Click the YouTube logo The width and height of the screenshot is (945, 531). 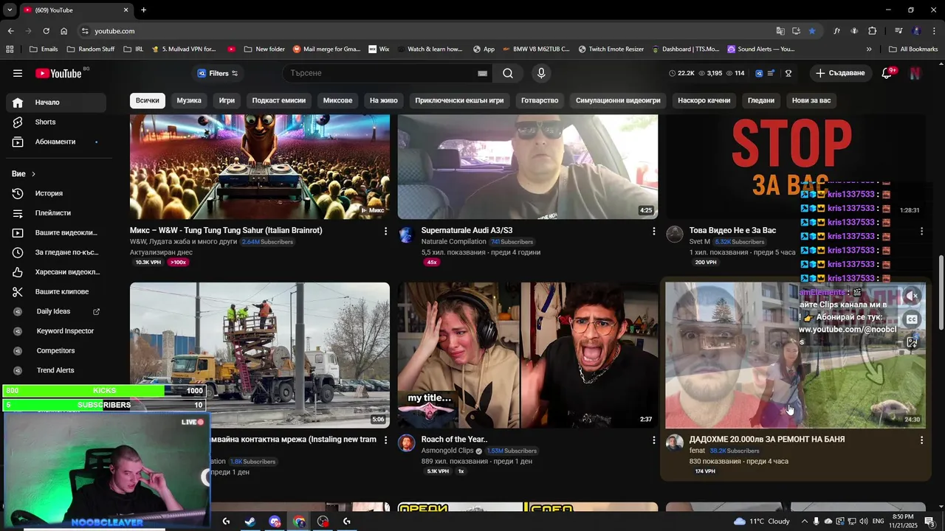click(58, 73)
